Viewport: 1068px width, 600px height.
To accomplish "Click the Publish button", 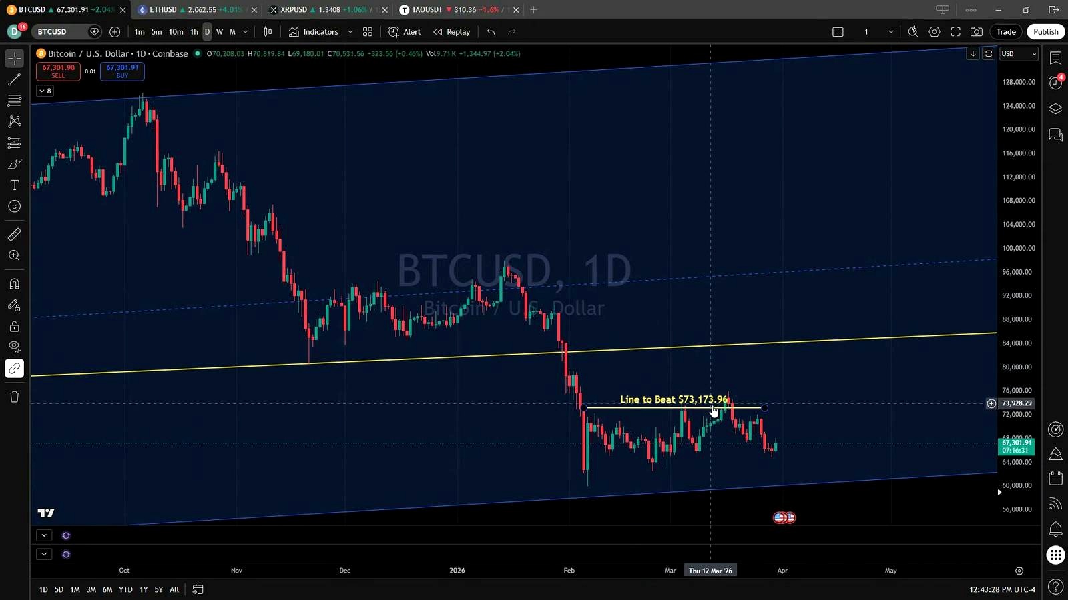I will point(1046,31).
